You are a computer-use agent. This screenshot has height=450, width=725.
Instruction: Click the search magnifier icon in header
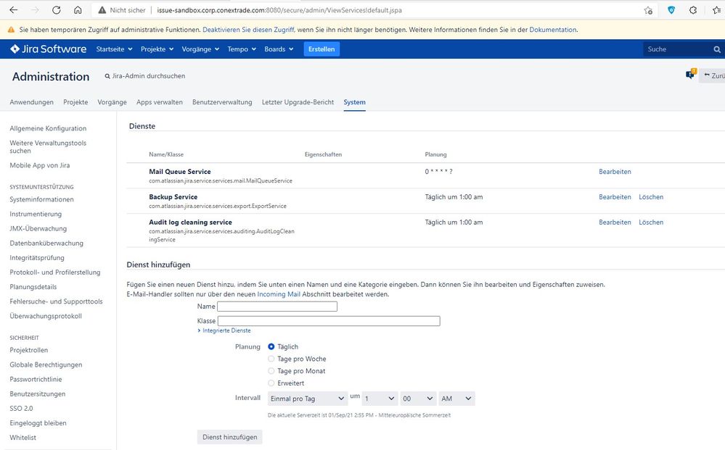pos(717,49)
